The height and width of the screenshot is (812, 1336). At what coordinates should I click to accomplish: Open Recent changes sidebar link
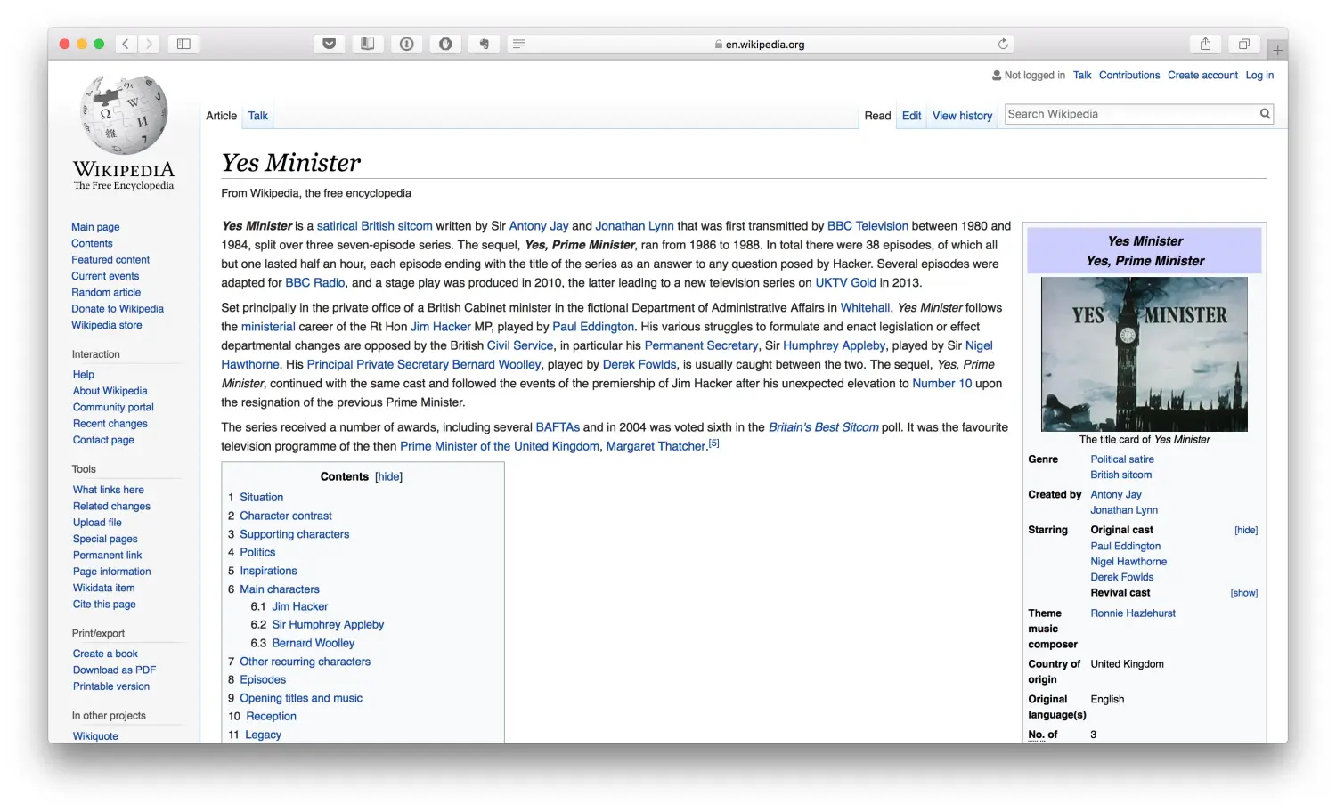coord(110,424)
